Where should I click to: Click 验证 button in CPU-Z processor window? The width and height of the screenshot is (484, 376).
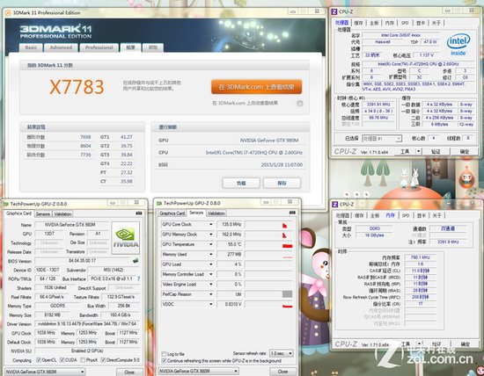tap(436, 151)
